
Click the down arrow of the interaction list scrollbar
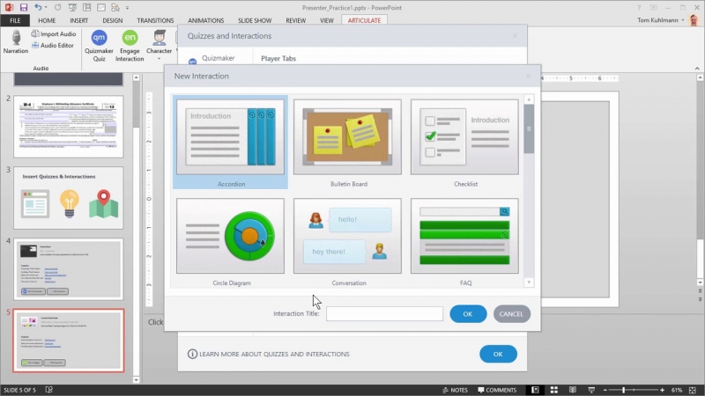(x=529, y=282)
